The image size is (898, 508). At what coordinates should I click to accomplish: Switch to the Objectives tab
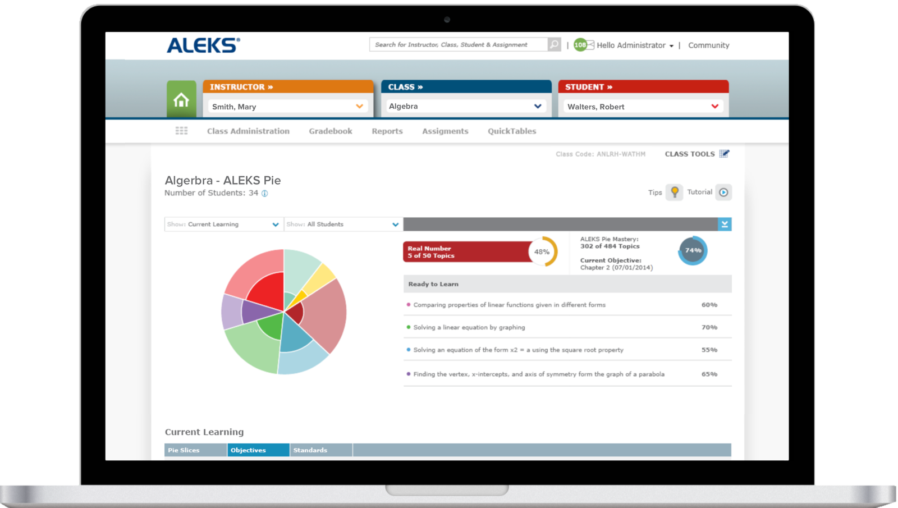tap(258, 450)
